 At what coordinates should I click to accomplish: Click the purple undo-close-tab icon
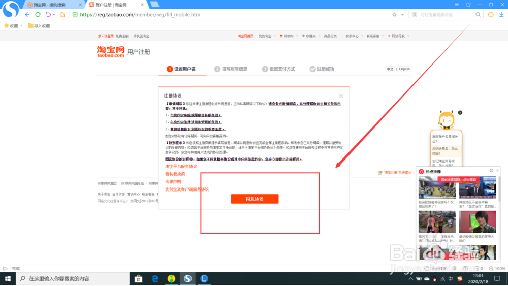click(48, 15)
